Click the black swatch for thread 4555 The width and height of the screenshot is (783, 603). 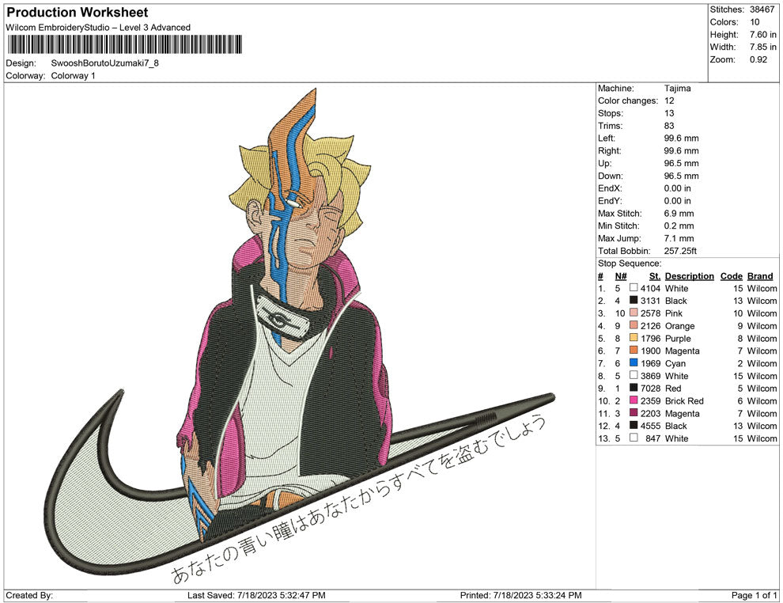point(634,425)
